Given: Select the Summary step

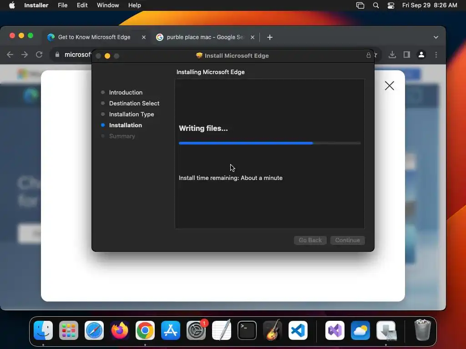Looking at the screenshot, I should 122,136.
